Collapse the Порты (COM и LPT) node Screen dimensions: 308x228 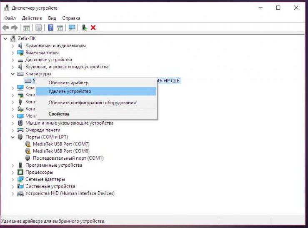click(x=13, y=137)
